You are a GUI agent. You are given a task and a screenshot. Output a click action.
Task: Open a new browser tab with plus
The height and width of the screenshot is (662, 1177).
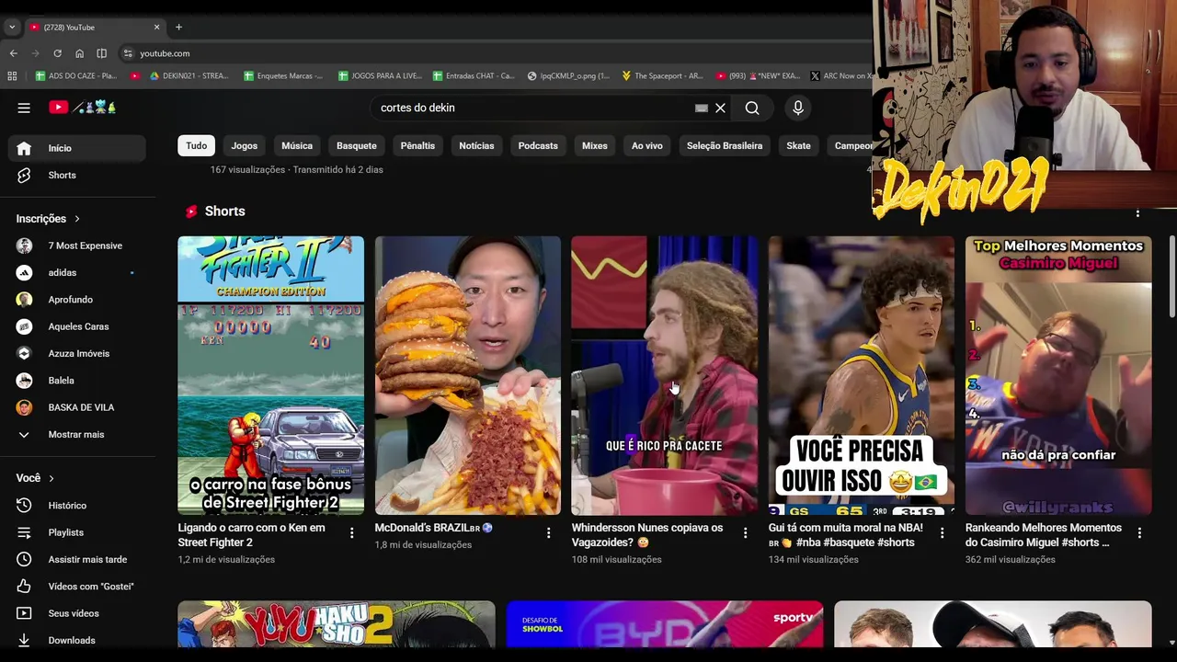click(178, 27)
